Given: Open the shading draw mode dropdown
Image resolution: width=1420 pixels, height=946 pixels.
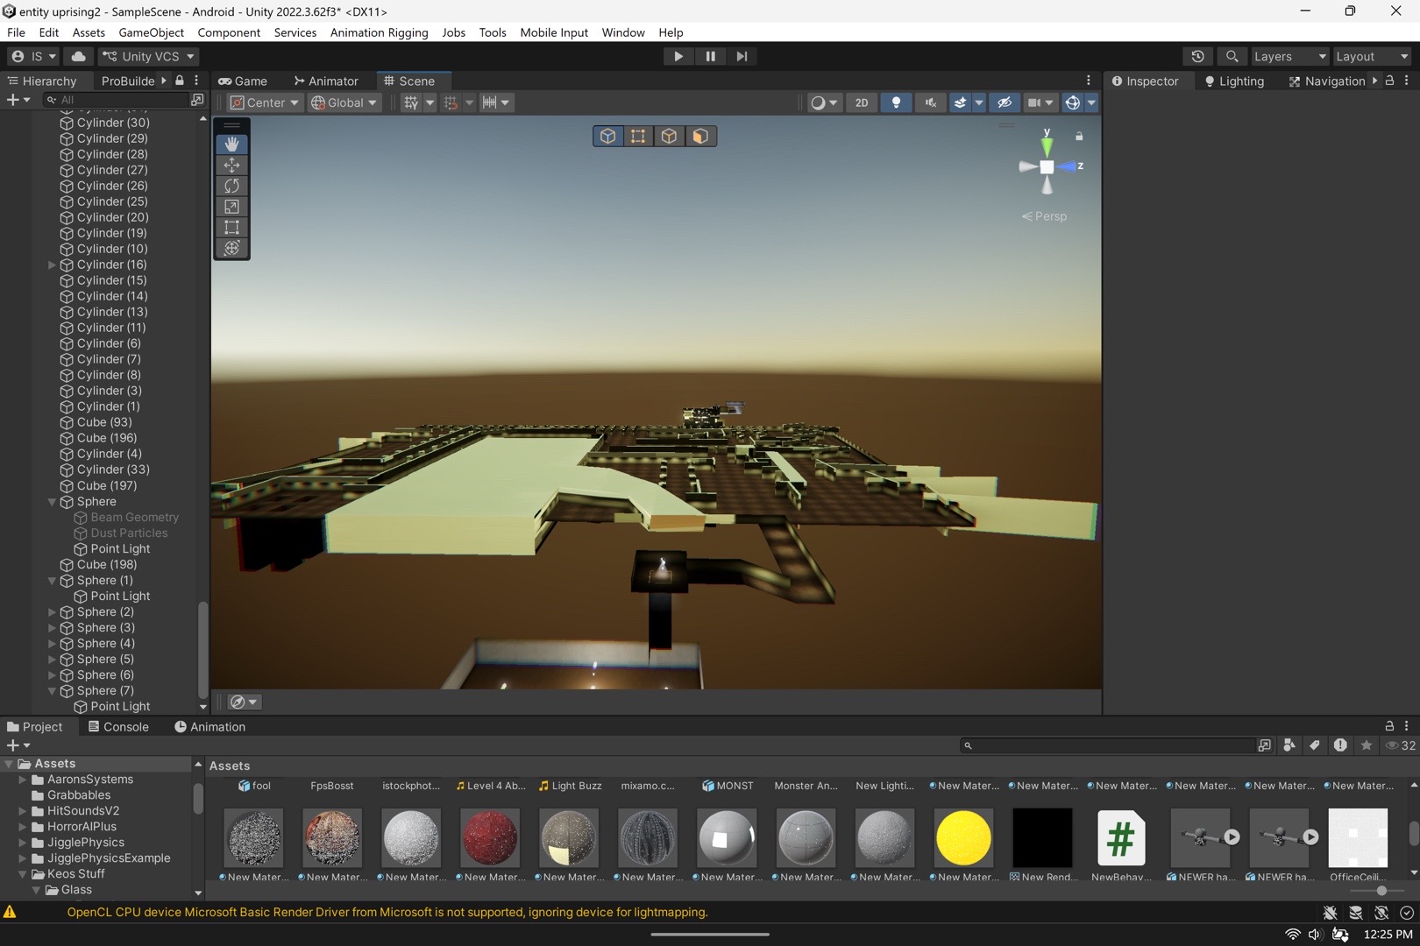Looking at the screenshot, I should (823, 102).
